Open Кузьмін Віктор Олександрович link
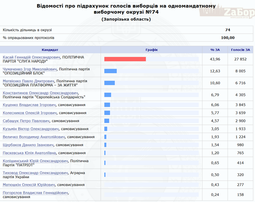This screenshot has width=255, height=202. click(31, 129)
